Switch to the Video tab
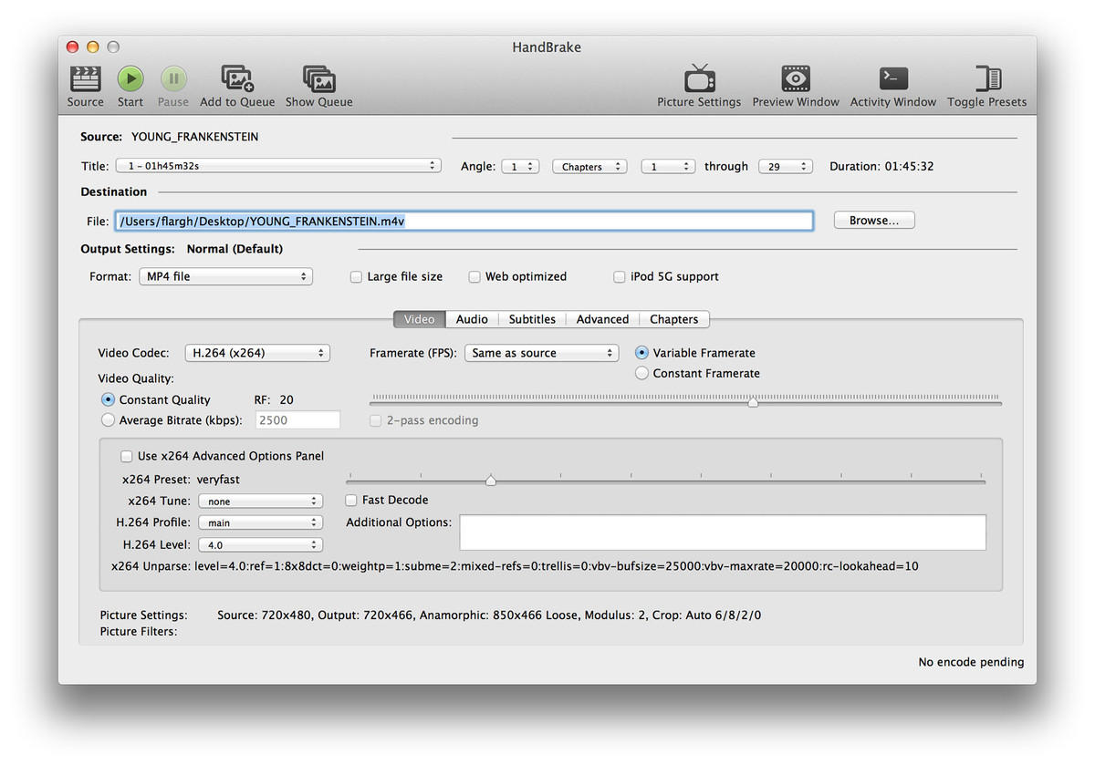 pyautogui.click(x=420, y=319)
